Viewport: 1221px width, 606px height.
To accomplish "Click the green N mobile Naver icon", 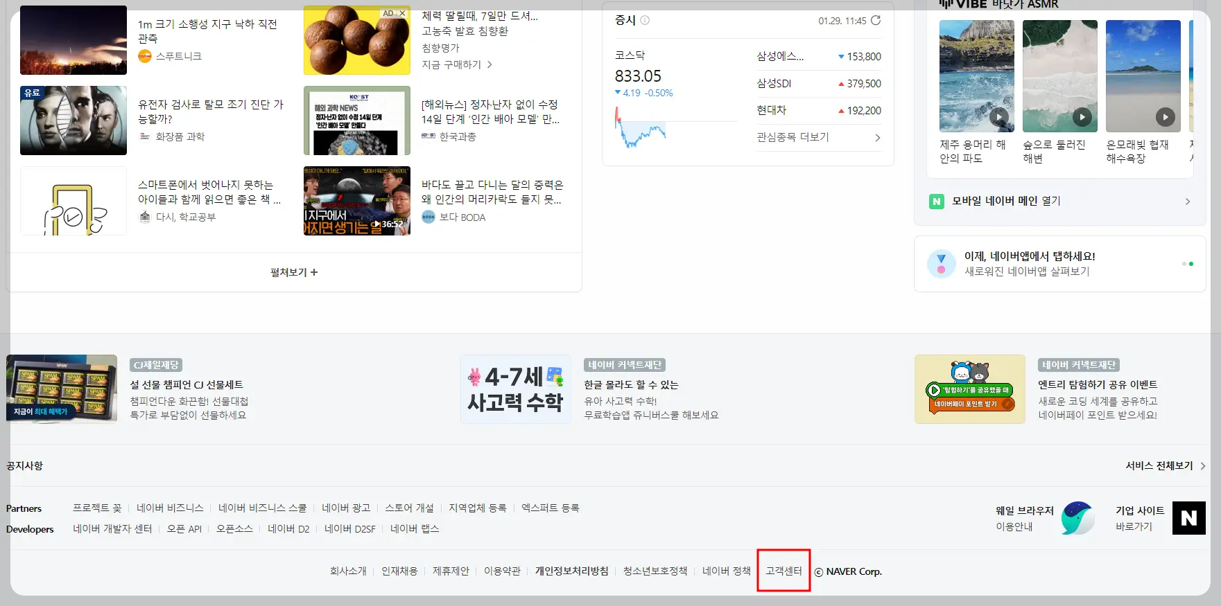I will point(937,202).
